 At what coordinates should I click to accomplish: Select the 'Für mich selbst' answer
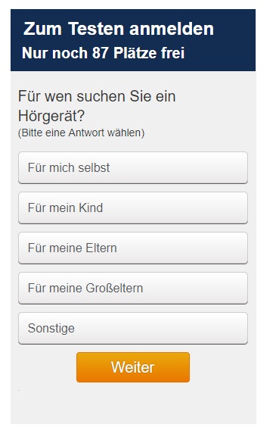133,167
